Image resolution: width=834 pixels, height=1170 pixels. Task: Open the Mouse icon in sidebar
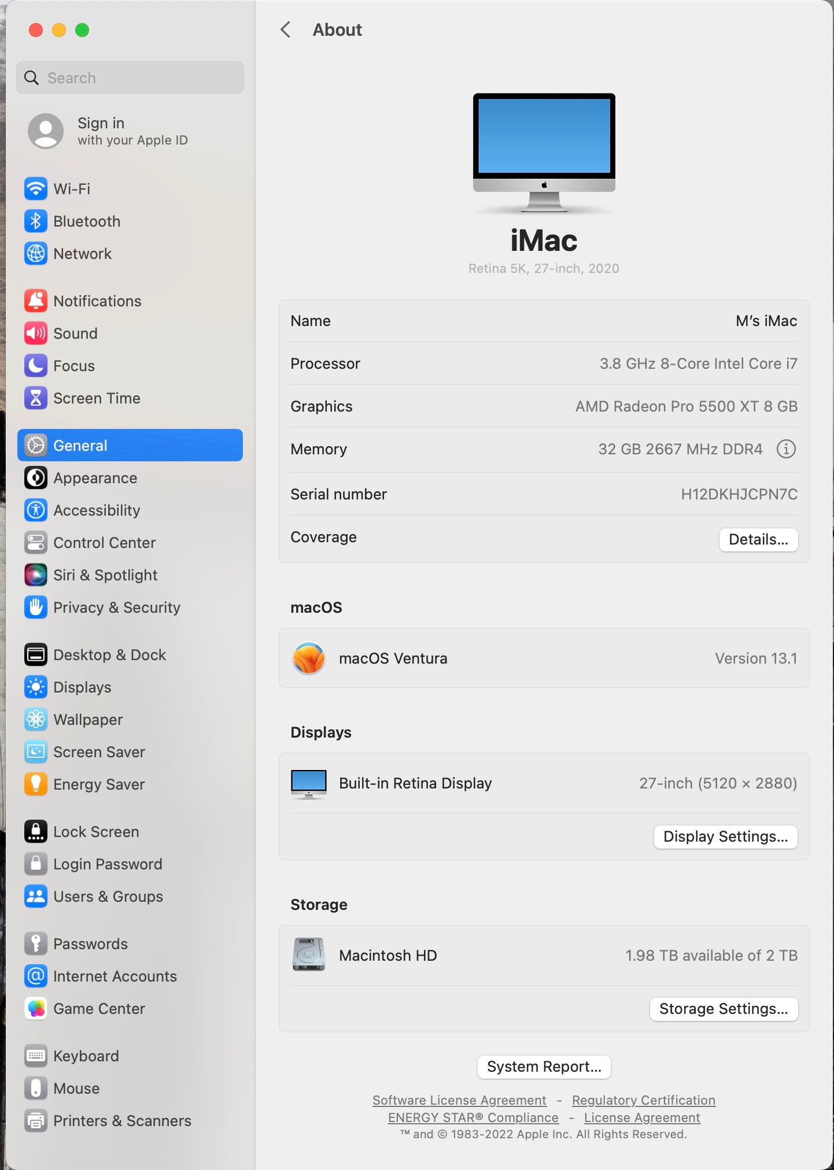pos(36,1088)
